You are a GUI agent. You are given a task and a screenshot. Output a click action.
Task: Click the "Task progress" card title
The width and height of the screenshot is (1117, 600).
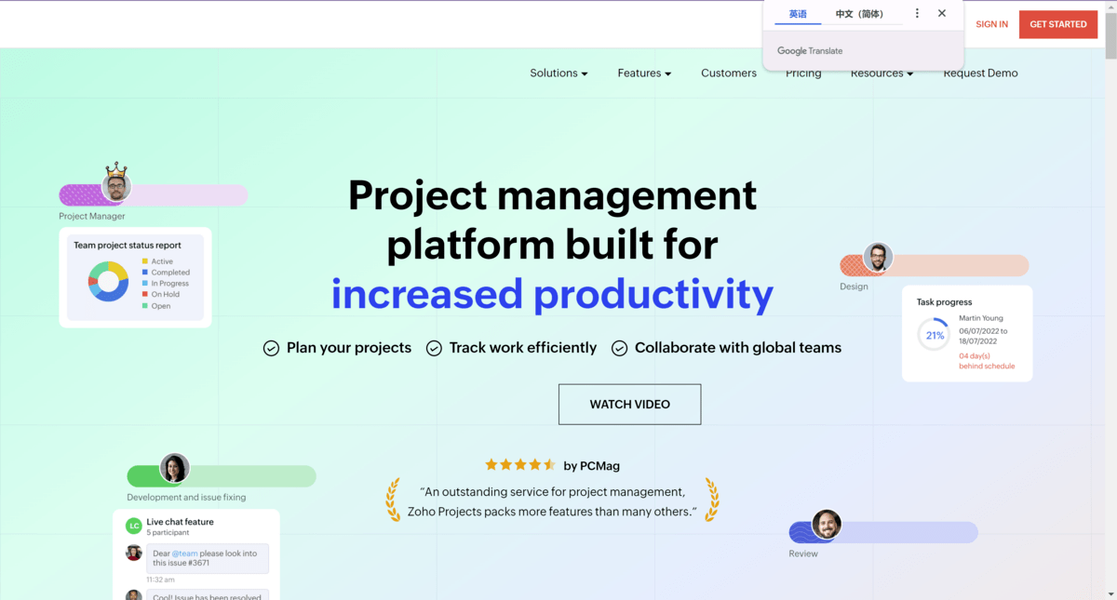[944, 302]
